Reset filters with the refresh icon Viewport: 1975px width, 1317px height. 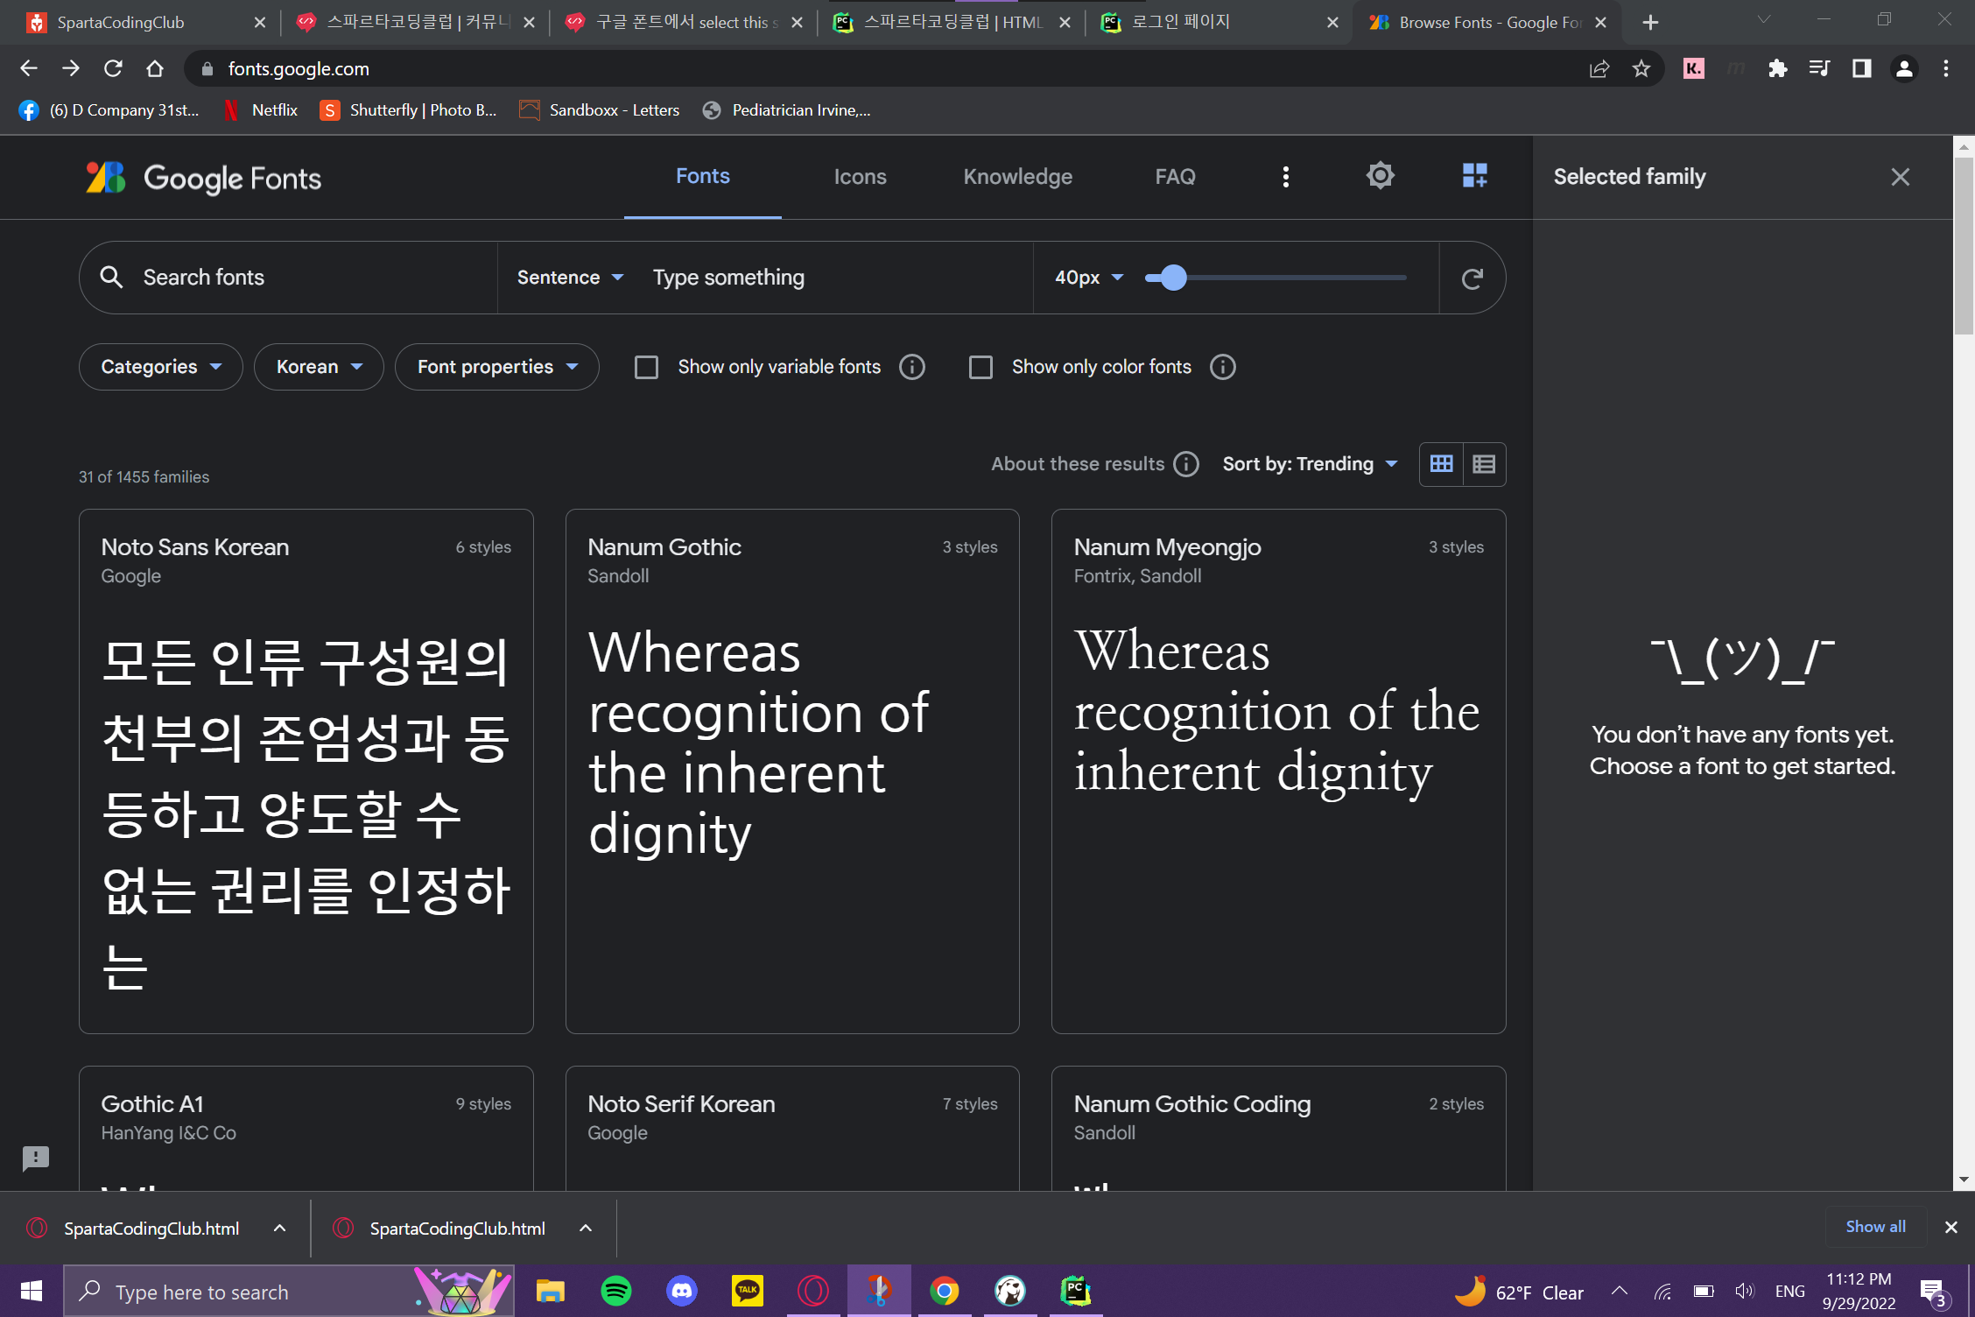coord(1472,278)
